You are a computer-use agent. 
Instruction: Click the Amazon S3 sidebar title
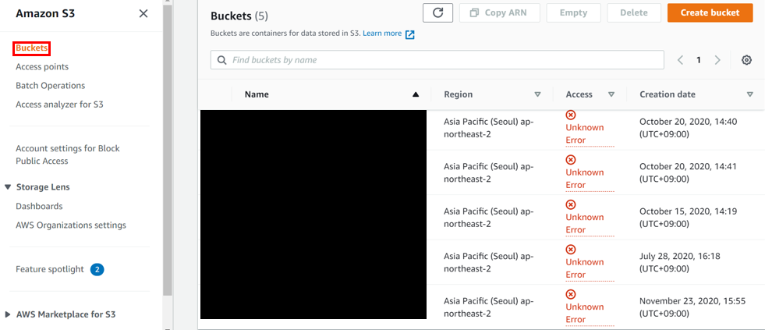(45, 14)
